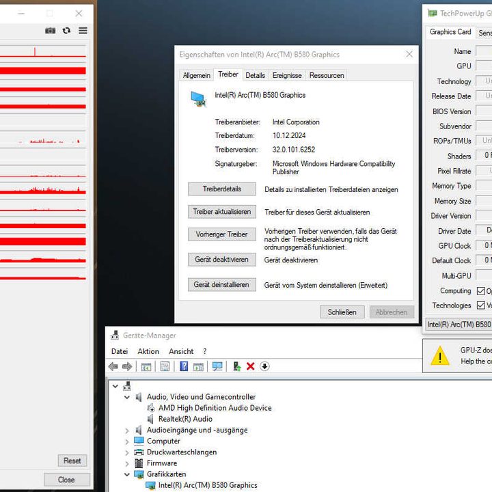The width and height of the screenshot is (492, 492).
Task: Expand Audioeingänge und -ausgänge category
Action: coord(127,430)
